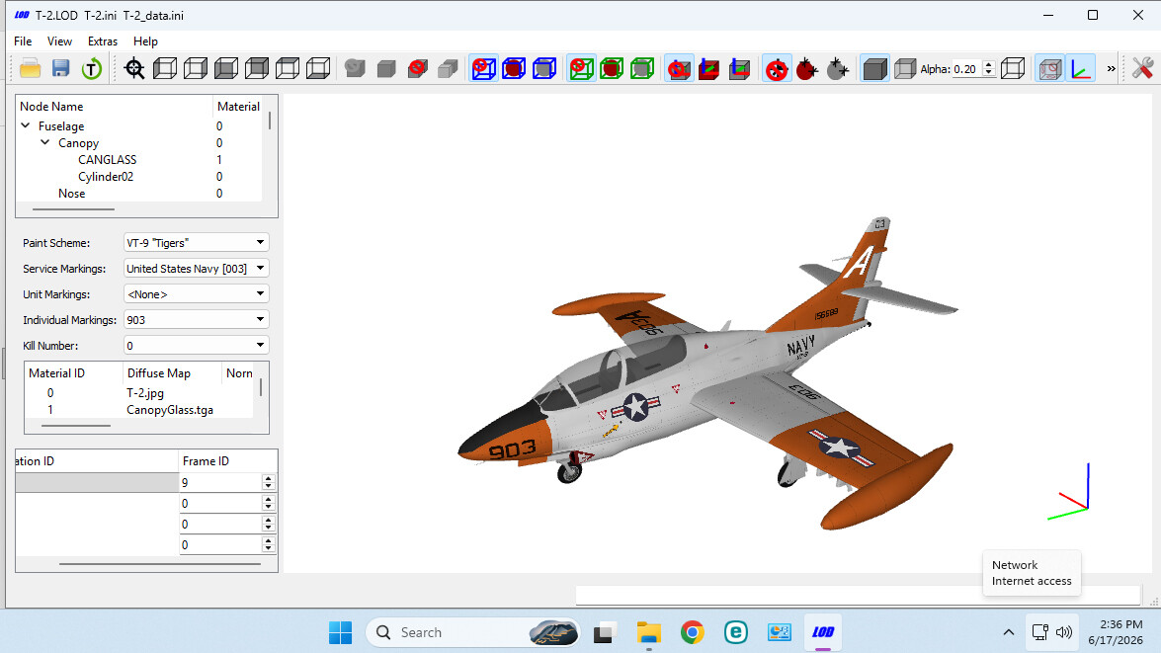This screenshot has width=1161, height=653.
Task: Toggle the cube with red rings icon
Action: pos(1050,69)
